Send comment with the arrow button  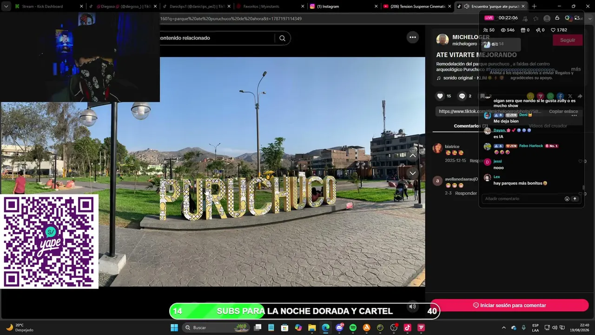[x=575, y=199]
